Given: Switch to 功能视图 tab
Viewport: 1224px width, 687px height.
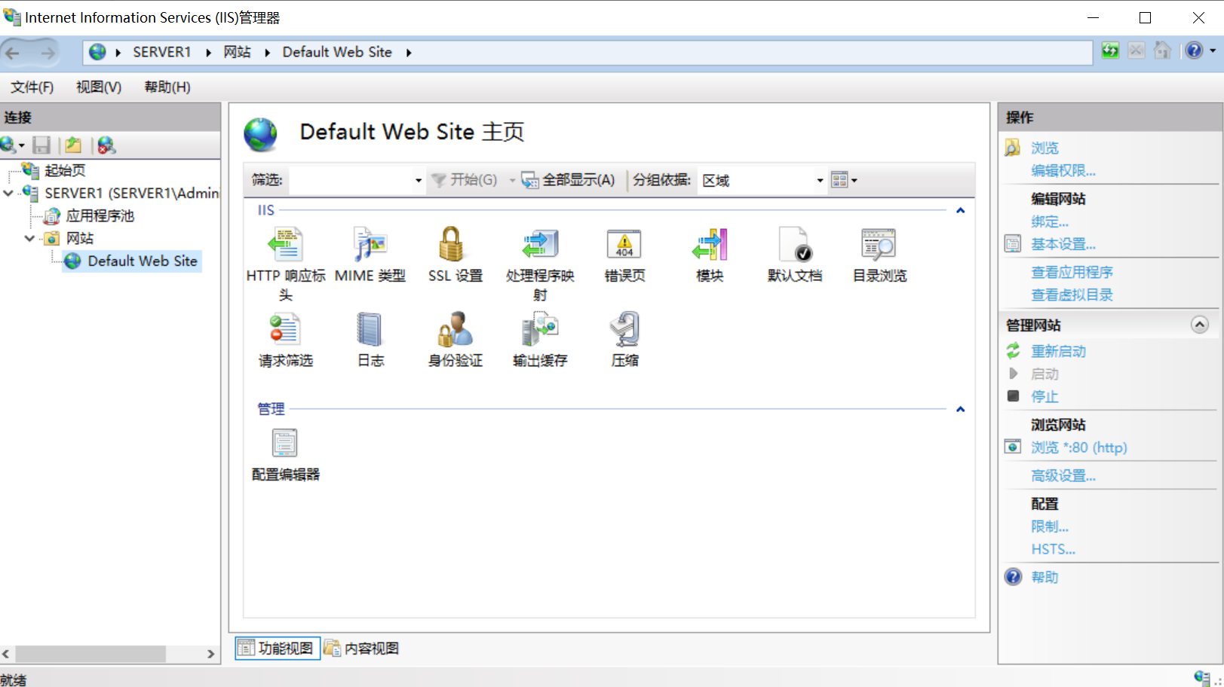Looking at the screenshot, I should pyautogui.click(x=277, y=649).
